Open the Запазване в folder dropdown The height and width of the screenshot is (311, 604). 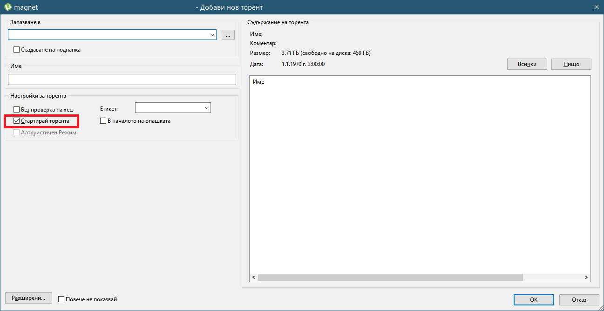coord(212,35)
